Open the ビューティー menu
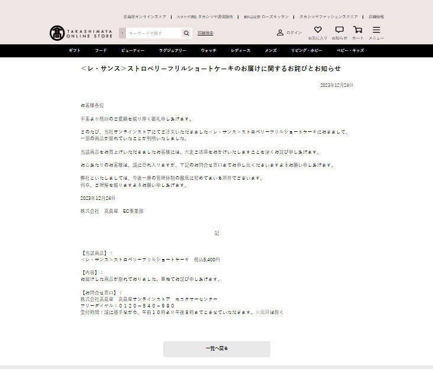This screenshot has height=369, width=433. click(133, 50)
